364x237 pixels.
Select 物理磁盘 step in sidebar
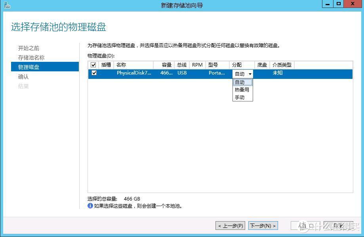pos(45,67)
